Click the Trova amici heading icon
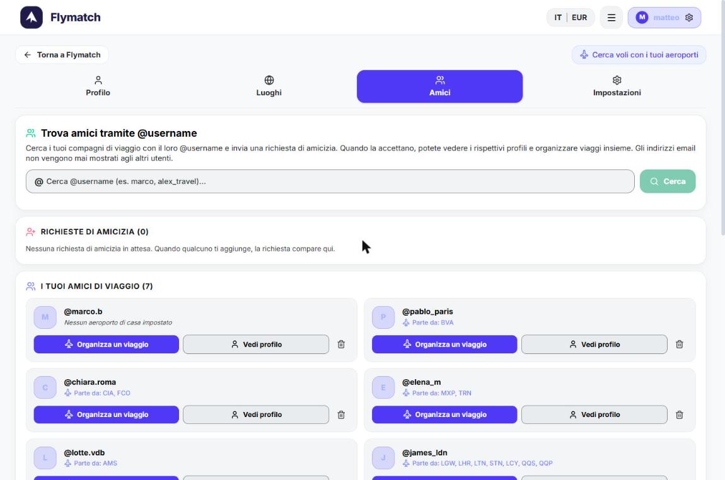The height and width of the screenshot is (480, 725). click(30, 133)
